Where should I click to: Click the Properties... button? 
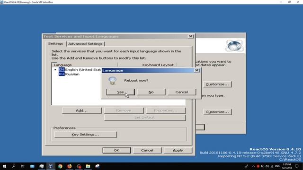pos(166,110)
